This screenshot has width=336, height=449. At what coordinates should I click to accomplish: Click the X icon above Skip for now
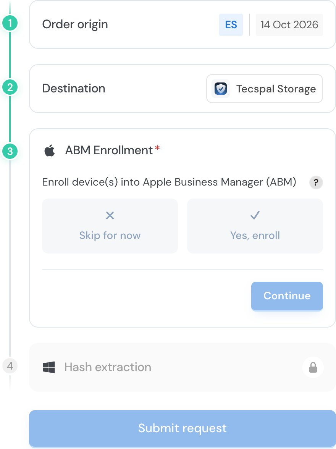coord(110,215)
